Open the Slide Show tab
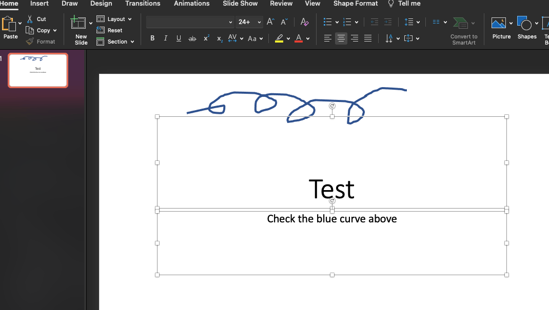Image resolution: width=549 pixels, height=310 pixels. (x=240, y=4)
